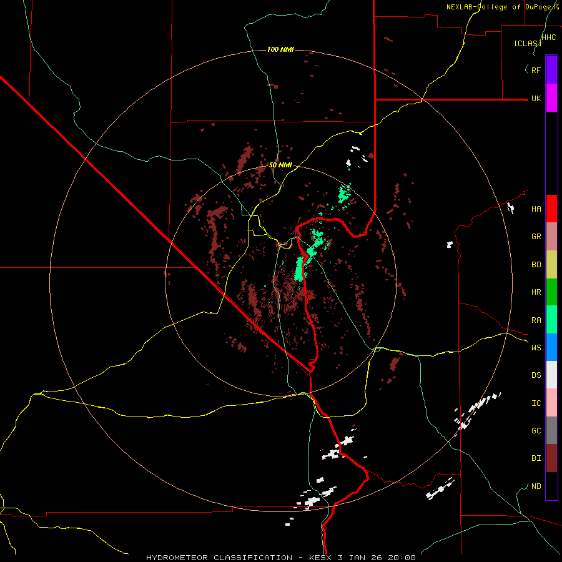Click the olive yellow BD legend swatch
The width and height of the screenshot is (562, 562).
click(x=551, y=265)
